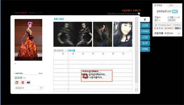Open the smiling woman selfie thumbnail
Screen dimensions: 184x105
point(123,34)
